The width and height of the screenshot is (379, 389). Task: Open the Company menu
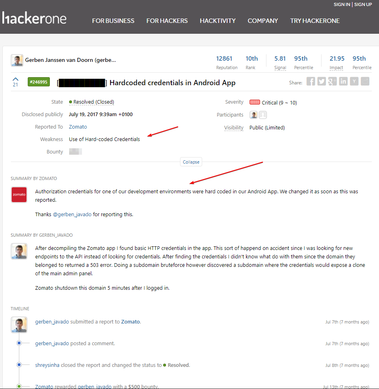tap(263, 21)
